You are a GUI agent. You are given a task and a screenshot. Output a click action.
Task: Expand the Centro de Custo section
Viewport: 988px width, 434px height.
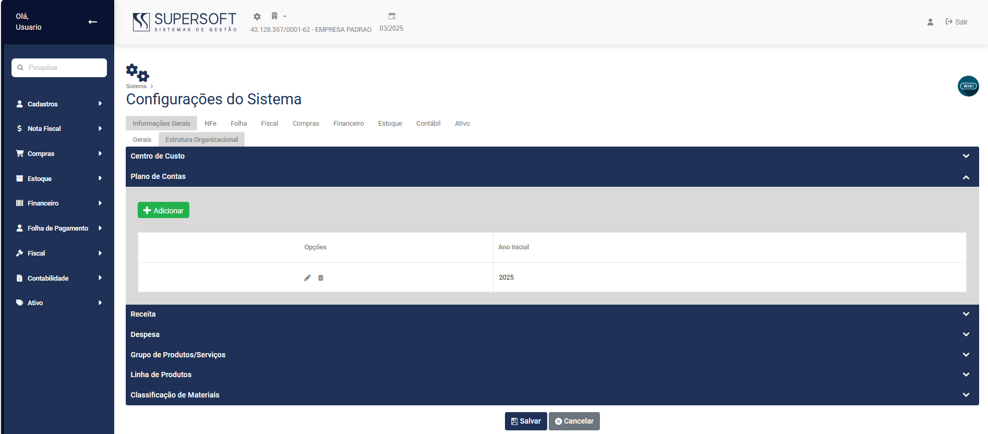pos(552,156)
